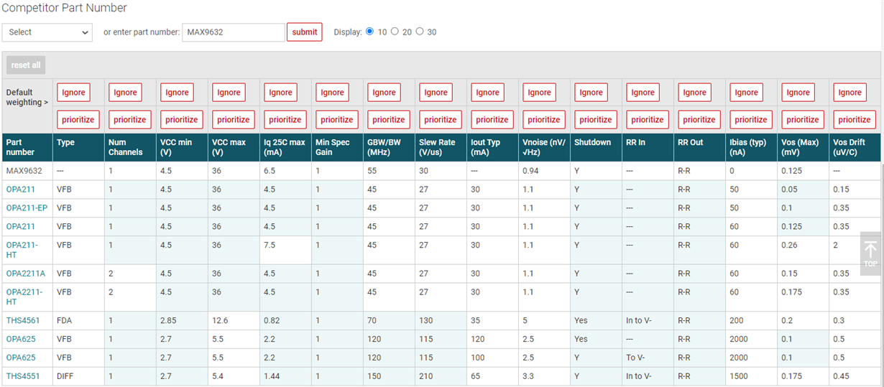Click the submit button
Screen dimensions: 884x387
pyautogui.click(x=305, y=32)
